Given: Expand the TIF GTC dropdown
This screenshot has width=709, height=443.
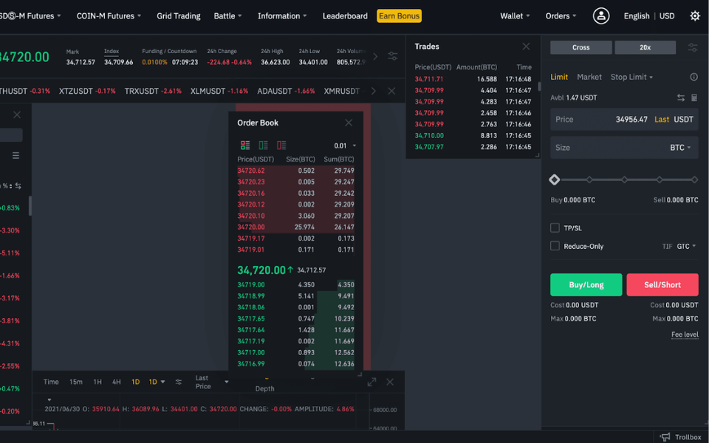Looking at the screenshot, I should 686,246.
